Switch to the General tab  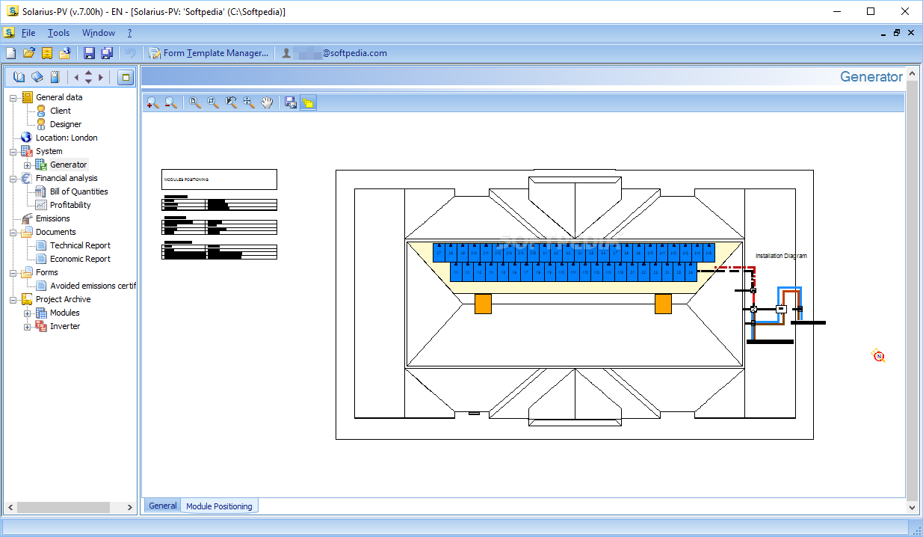pyautogui.click(x=163, y=506)
